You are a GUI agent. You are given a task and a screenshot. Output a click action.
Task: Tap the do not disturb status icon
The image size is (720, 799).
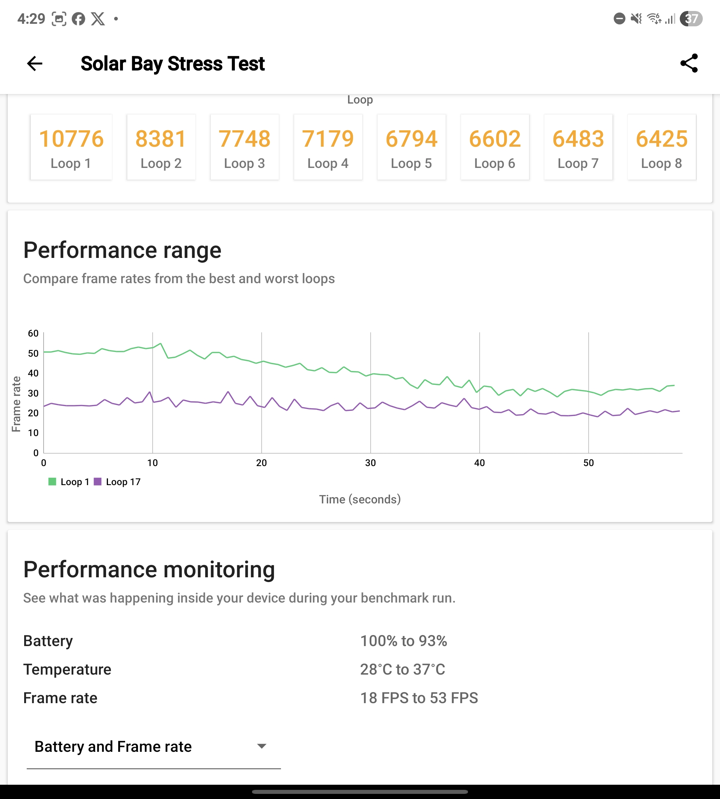pos(619,19)
